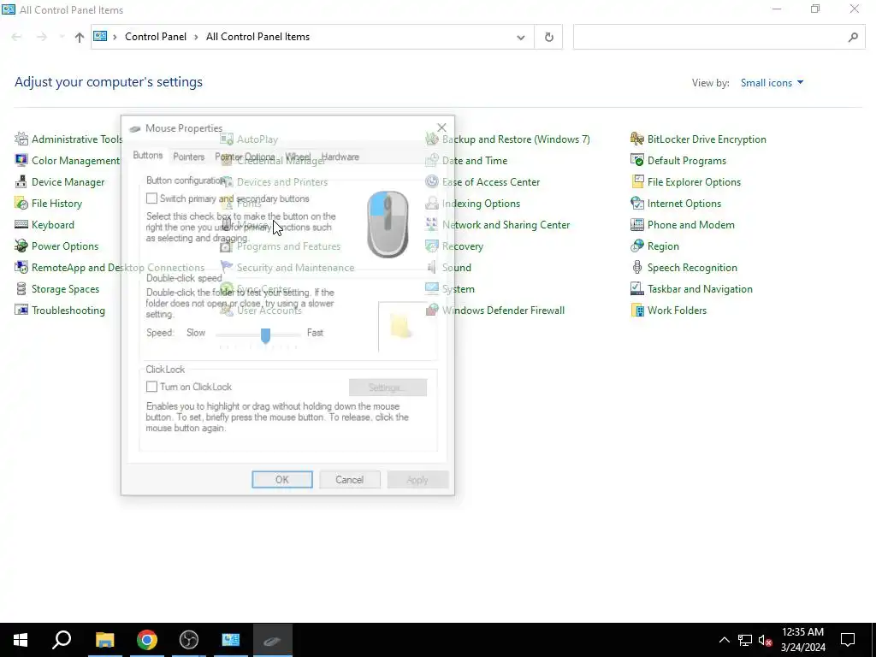Open the notification center icon
876x657 pixels.
(x=848, y=640)
